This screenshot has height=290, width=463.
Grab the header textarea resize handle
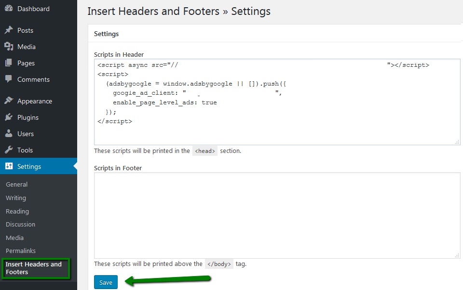pos(457,142)
